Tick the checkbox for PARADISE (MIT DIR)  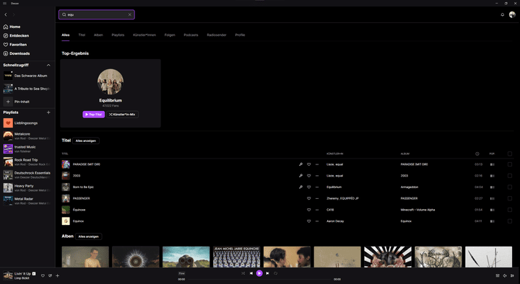click(510, 164)
